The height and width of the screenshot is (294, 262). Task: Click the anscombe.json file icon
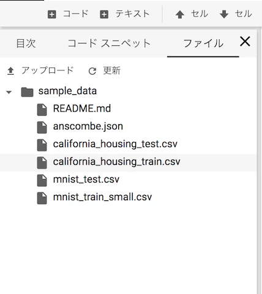tap(42, 127)
